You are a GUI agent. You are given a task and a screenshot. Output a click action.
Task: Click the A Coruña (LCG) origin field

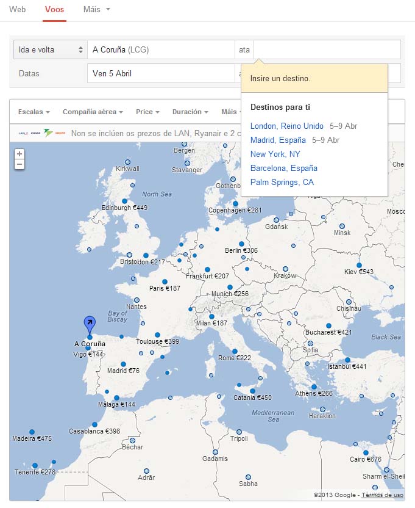coord(161,49)
